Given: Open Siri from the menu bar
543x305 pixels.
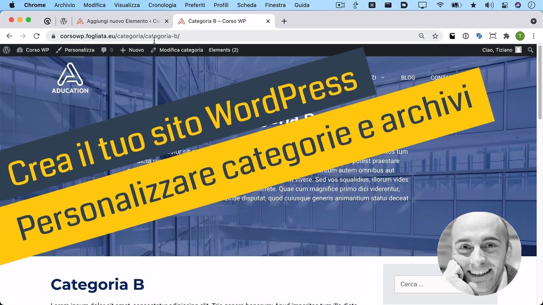Looking at the screenshot, I should coord(517,5).
